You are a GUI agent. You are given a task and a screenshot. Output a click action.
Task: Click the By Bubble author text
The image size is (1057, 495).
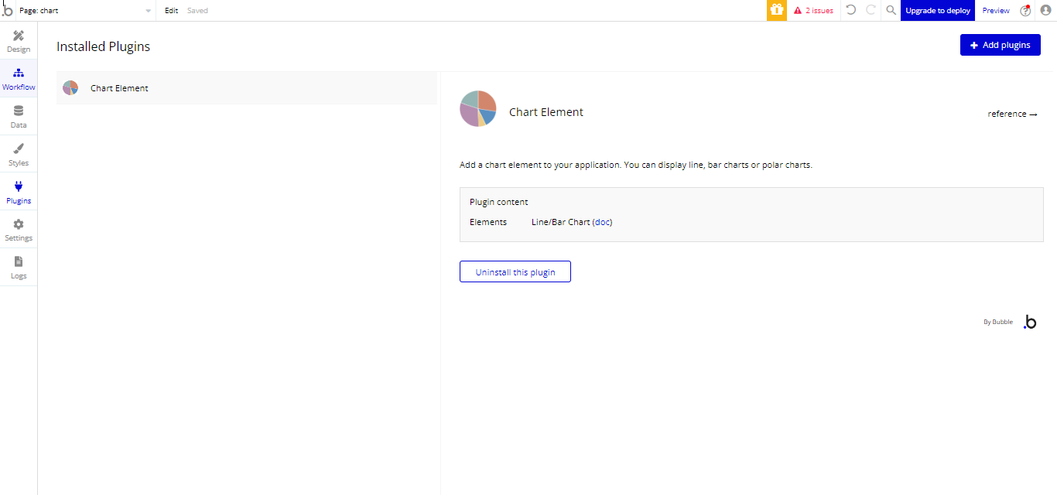coord(998,322)
